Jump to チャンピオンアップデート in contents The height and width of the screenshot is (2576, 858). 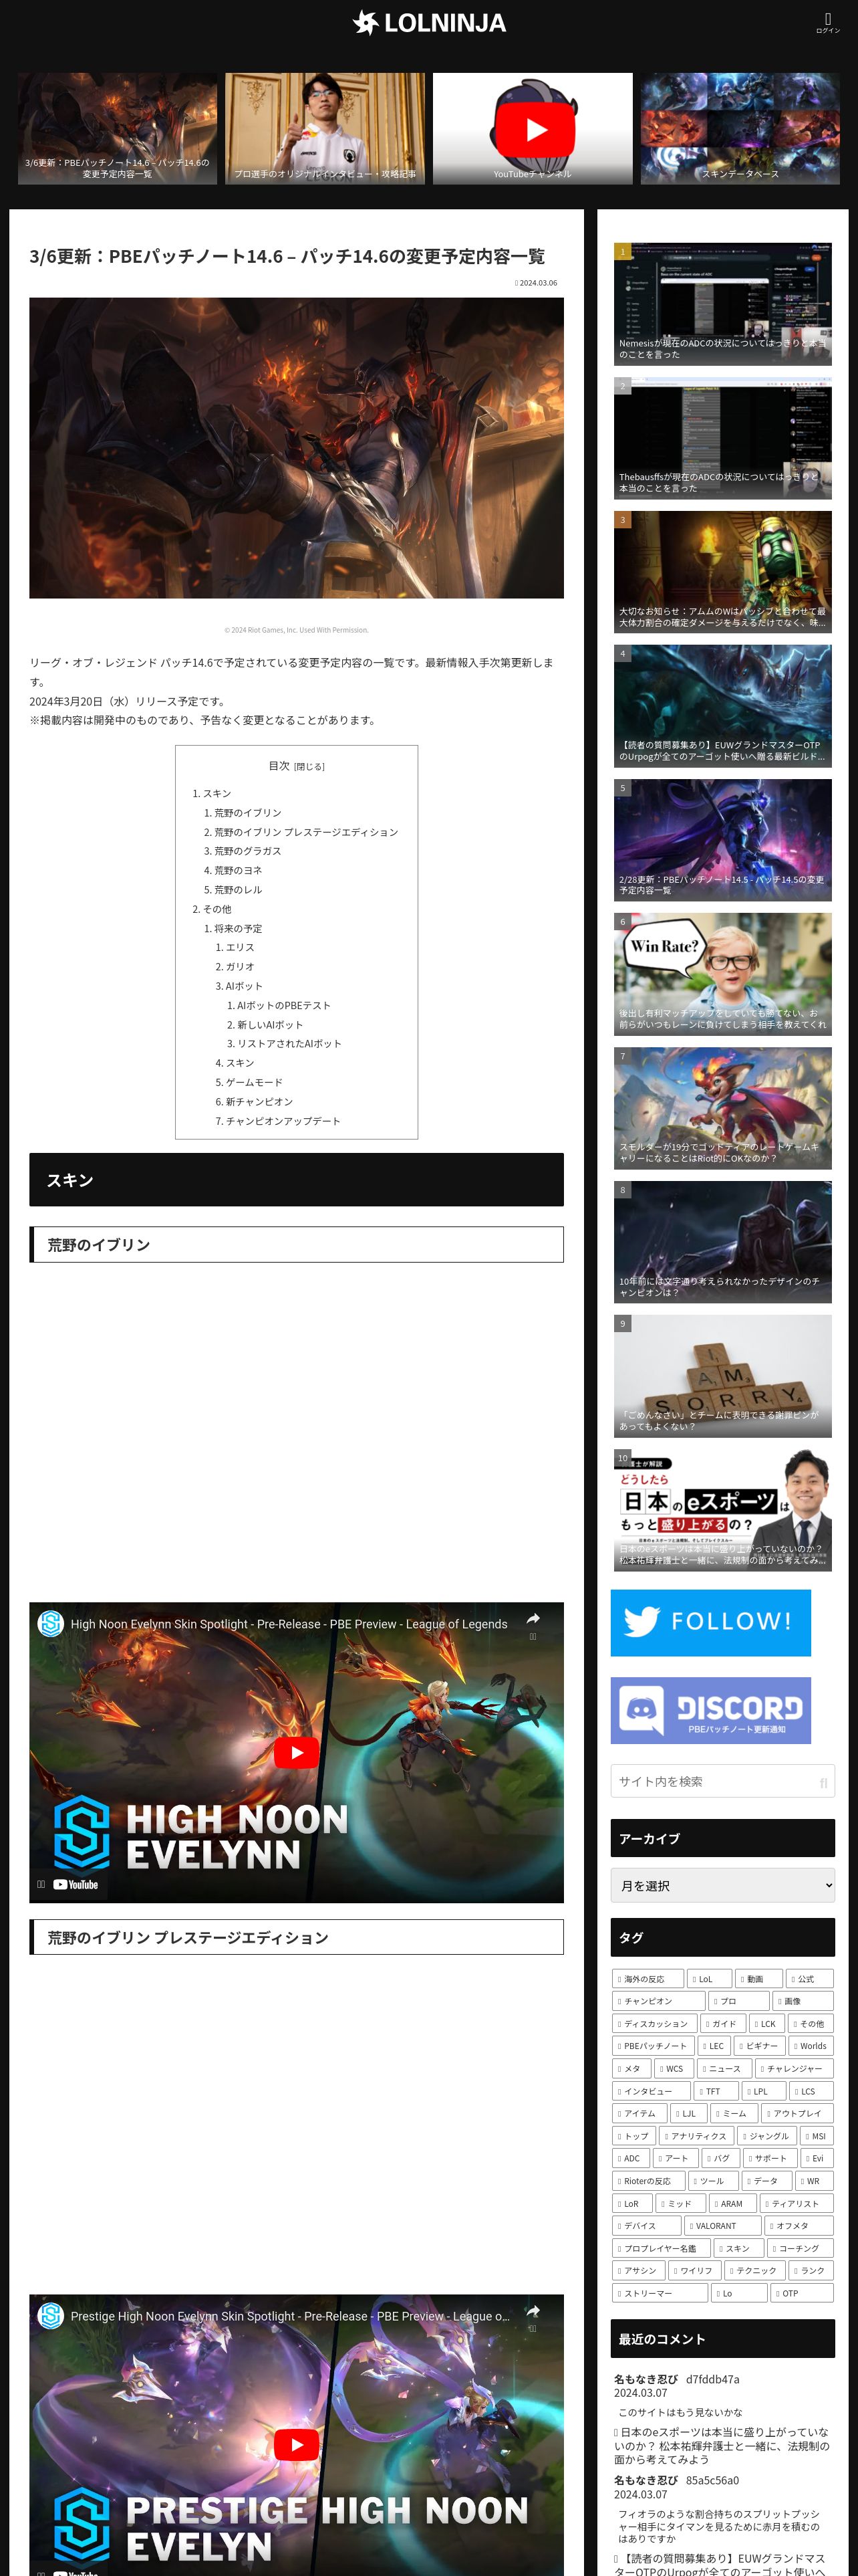coord(283,1121)
